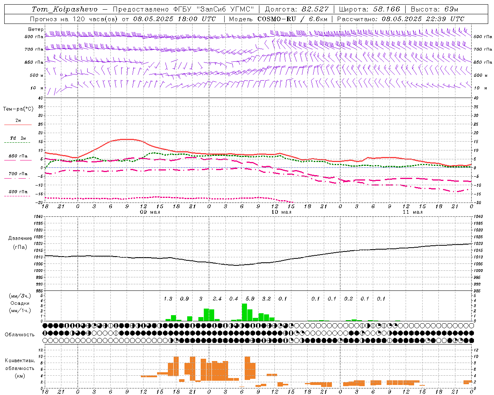Click the 'Облачность' cloud cover label
494x395 pixels.
(20, 335)
